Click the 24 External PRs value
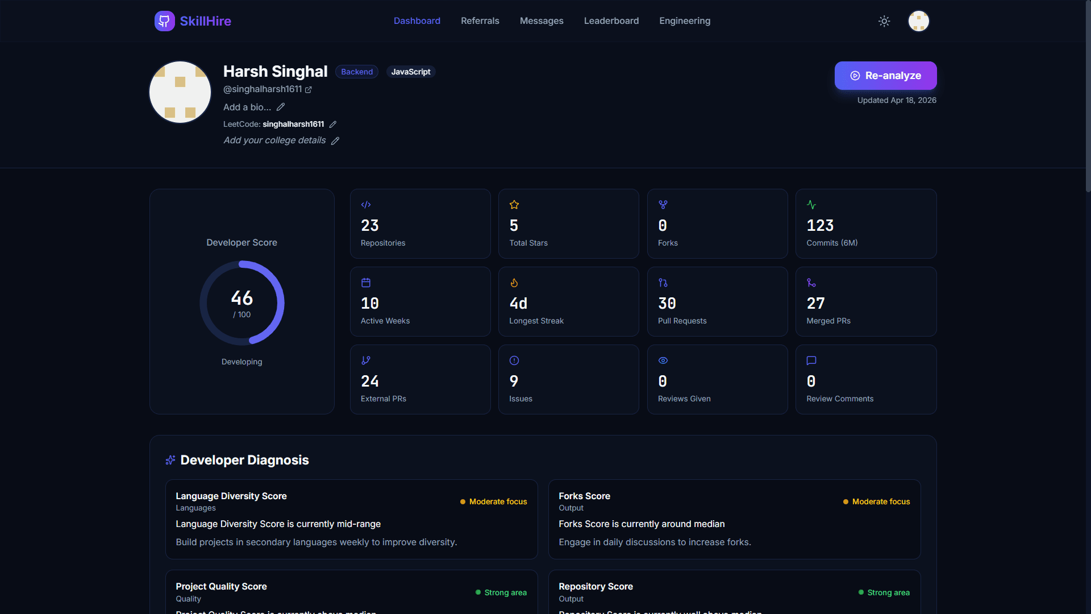 coord(370,381)
